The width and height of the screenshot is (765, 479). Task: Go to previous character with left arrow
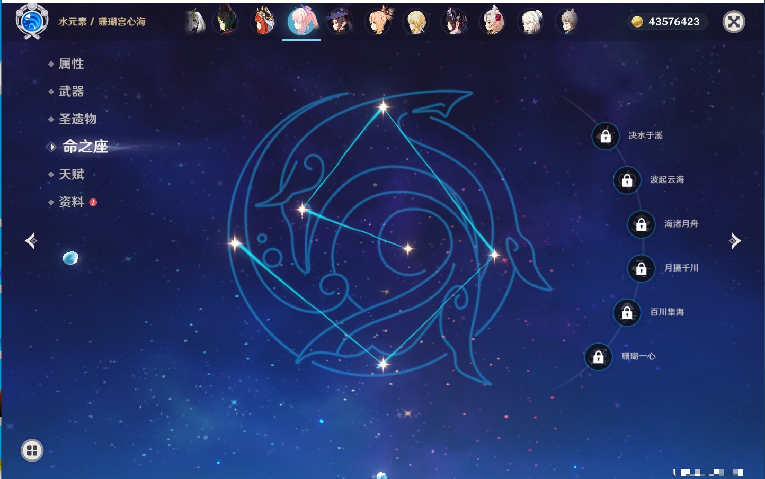(x=31, y=241)
